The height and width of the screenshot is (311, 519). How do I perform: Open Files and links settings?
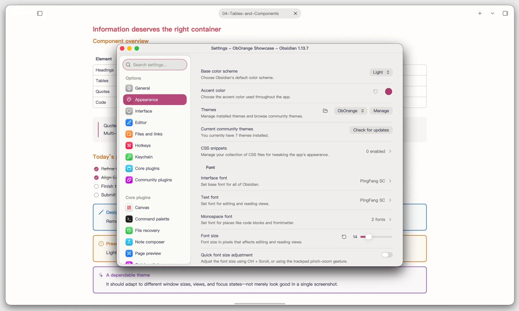(x=155, y=134)
